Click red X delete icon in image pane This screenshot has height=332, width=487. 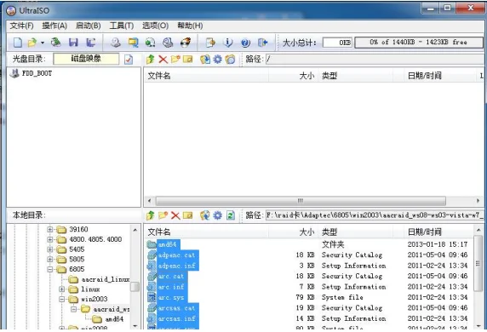tap(163, 59)
